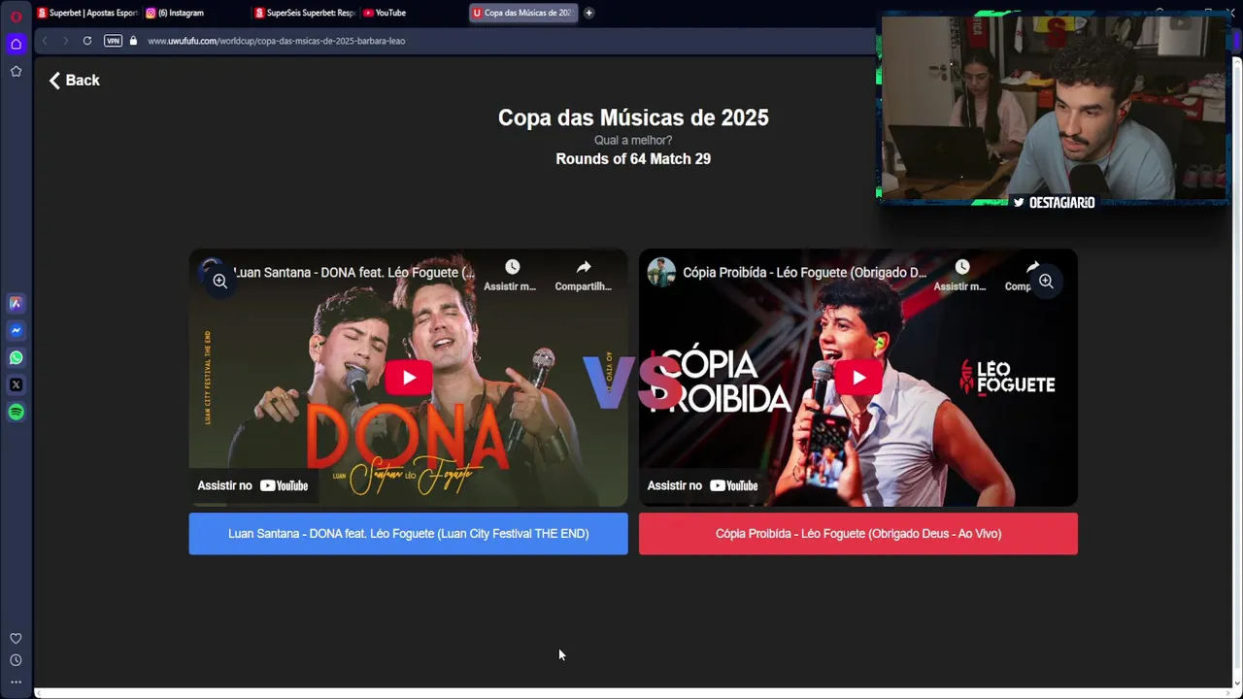Click the OESTAGIARIO Twitter handle on webcam overlay

1055,202
